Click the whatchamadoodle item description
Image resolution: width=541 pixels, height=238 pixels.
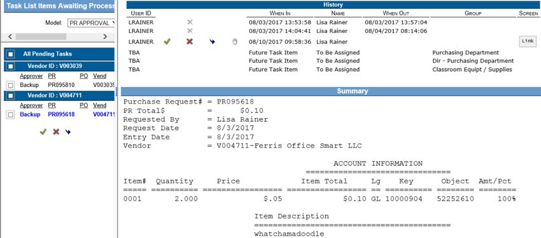click(289, 234)
